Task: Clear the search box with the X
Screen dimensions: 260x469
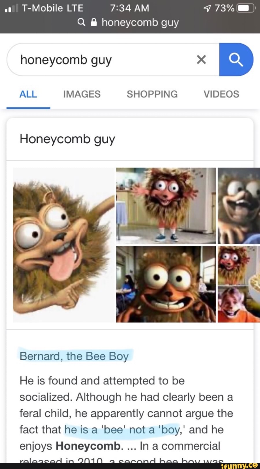Action: point(201,60)
